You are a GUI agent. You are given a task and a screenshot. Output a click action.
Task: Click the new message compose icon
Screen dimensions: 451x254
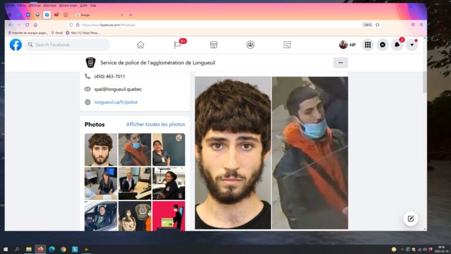click(411, 219)
